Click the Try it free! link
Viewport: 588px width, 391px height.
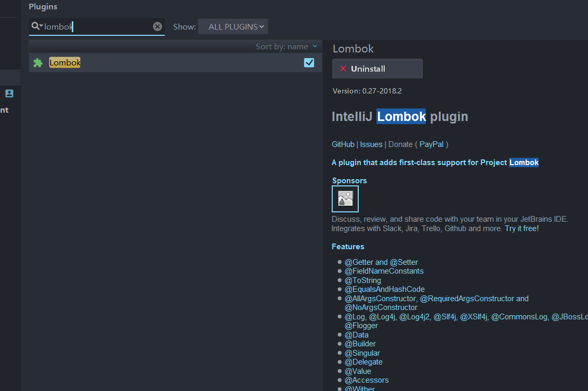tap(521, 228)
